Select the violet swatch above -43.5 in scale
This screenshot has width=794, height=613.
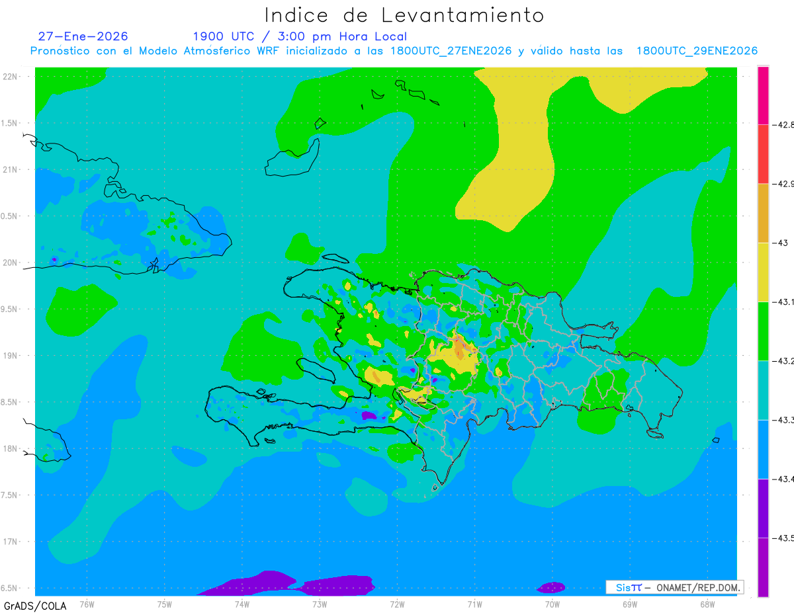763,509
